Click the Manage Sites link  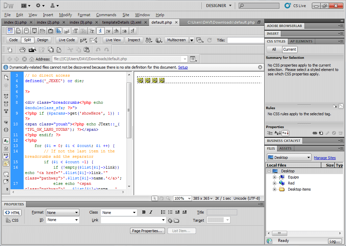[325, 158]
